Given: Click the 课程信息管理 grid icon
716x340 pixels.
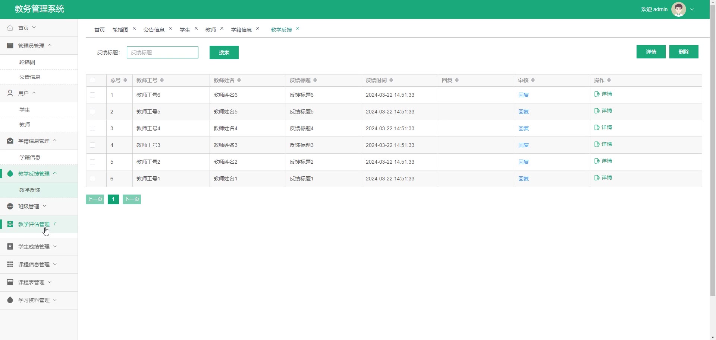Looking at the screenshot, I should point(10,264).
